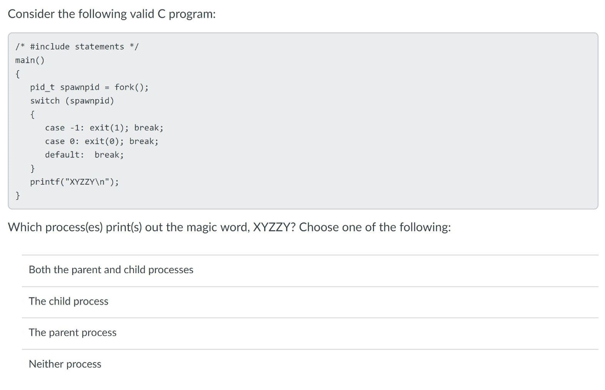Click the opening brace of switch block
The height and width of the screenshot is (390, 605).
pyautogui.click(x=32, y=114)
